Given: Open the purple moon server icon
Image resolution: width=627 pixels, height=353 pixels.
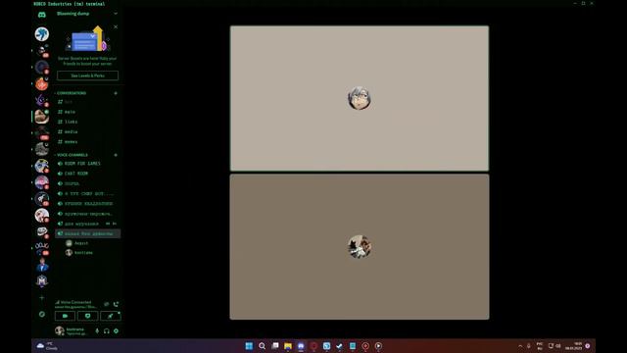Looking at the screenshot, I should coord(41,100).
